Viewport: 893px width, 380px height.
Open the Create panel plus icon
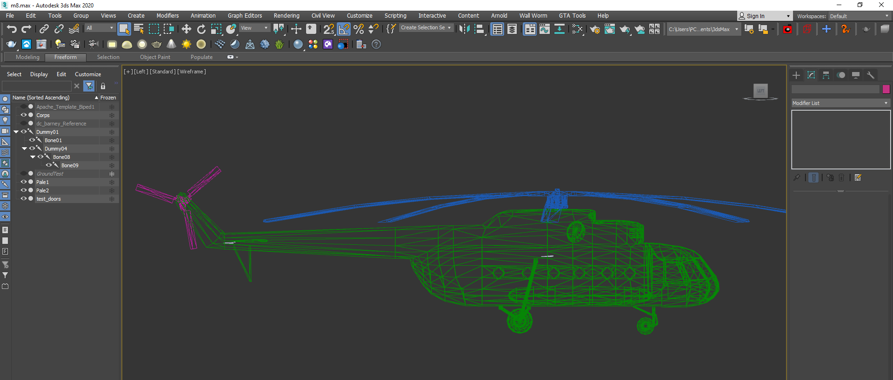(x=796, y=75)
